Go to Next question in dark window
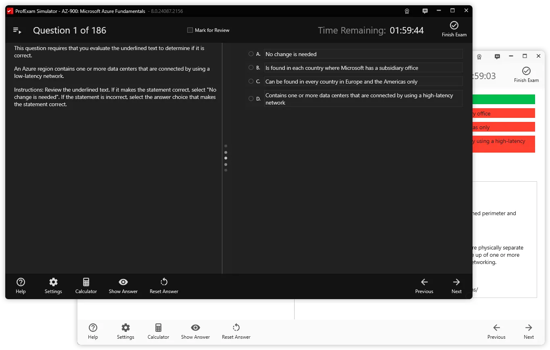550x350 pixels. [456, 286]
